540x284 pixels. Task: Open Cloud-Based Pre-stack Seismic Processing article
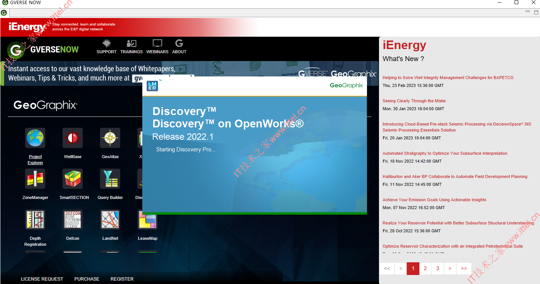(x=457, y=127)
